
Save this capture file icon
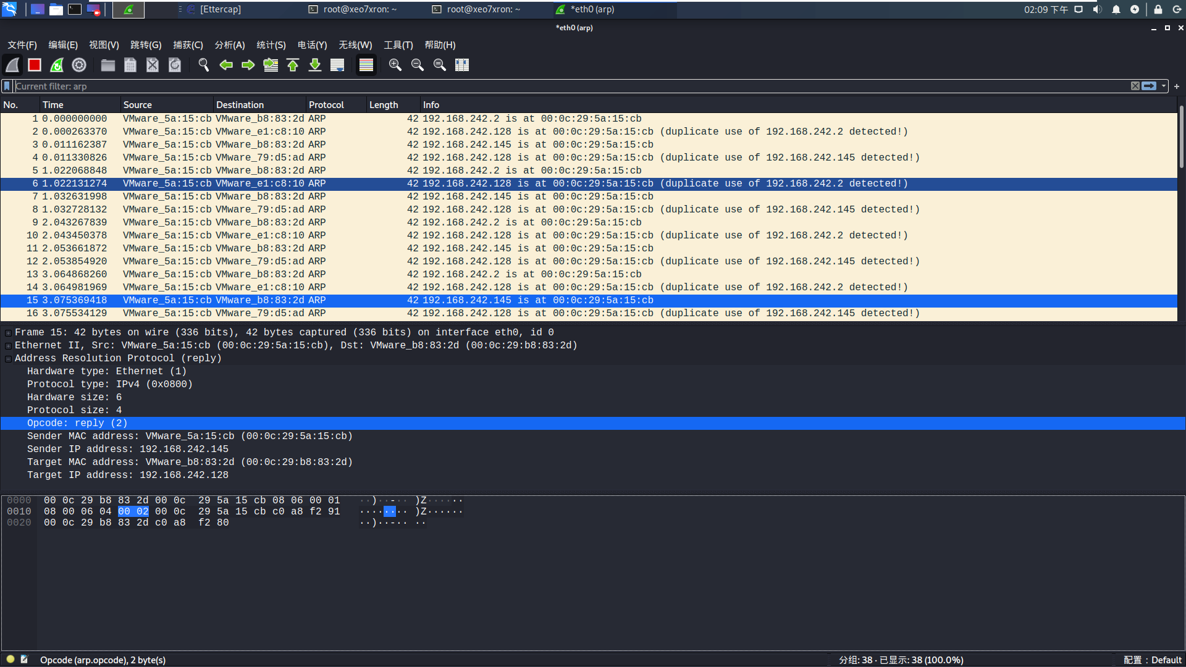tap(130, 65)
